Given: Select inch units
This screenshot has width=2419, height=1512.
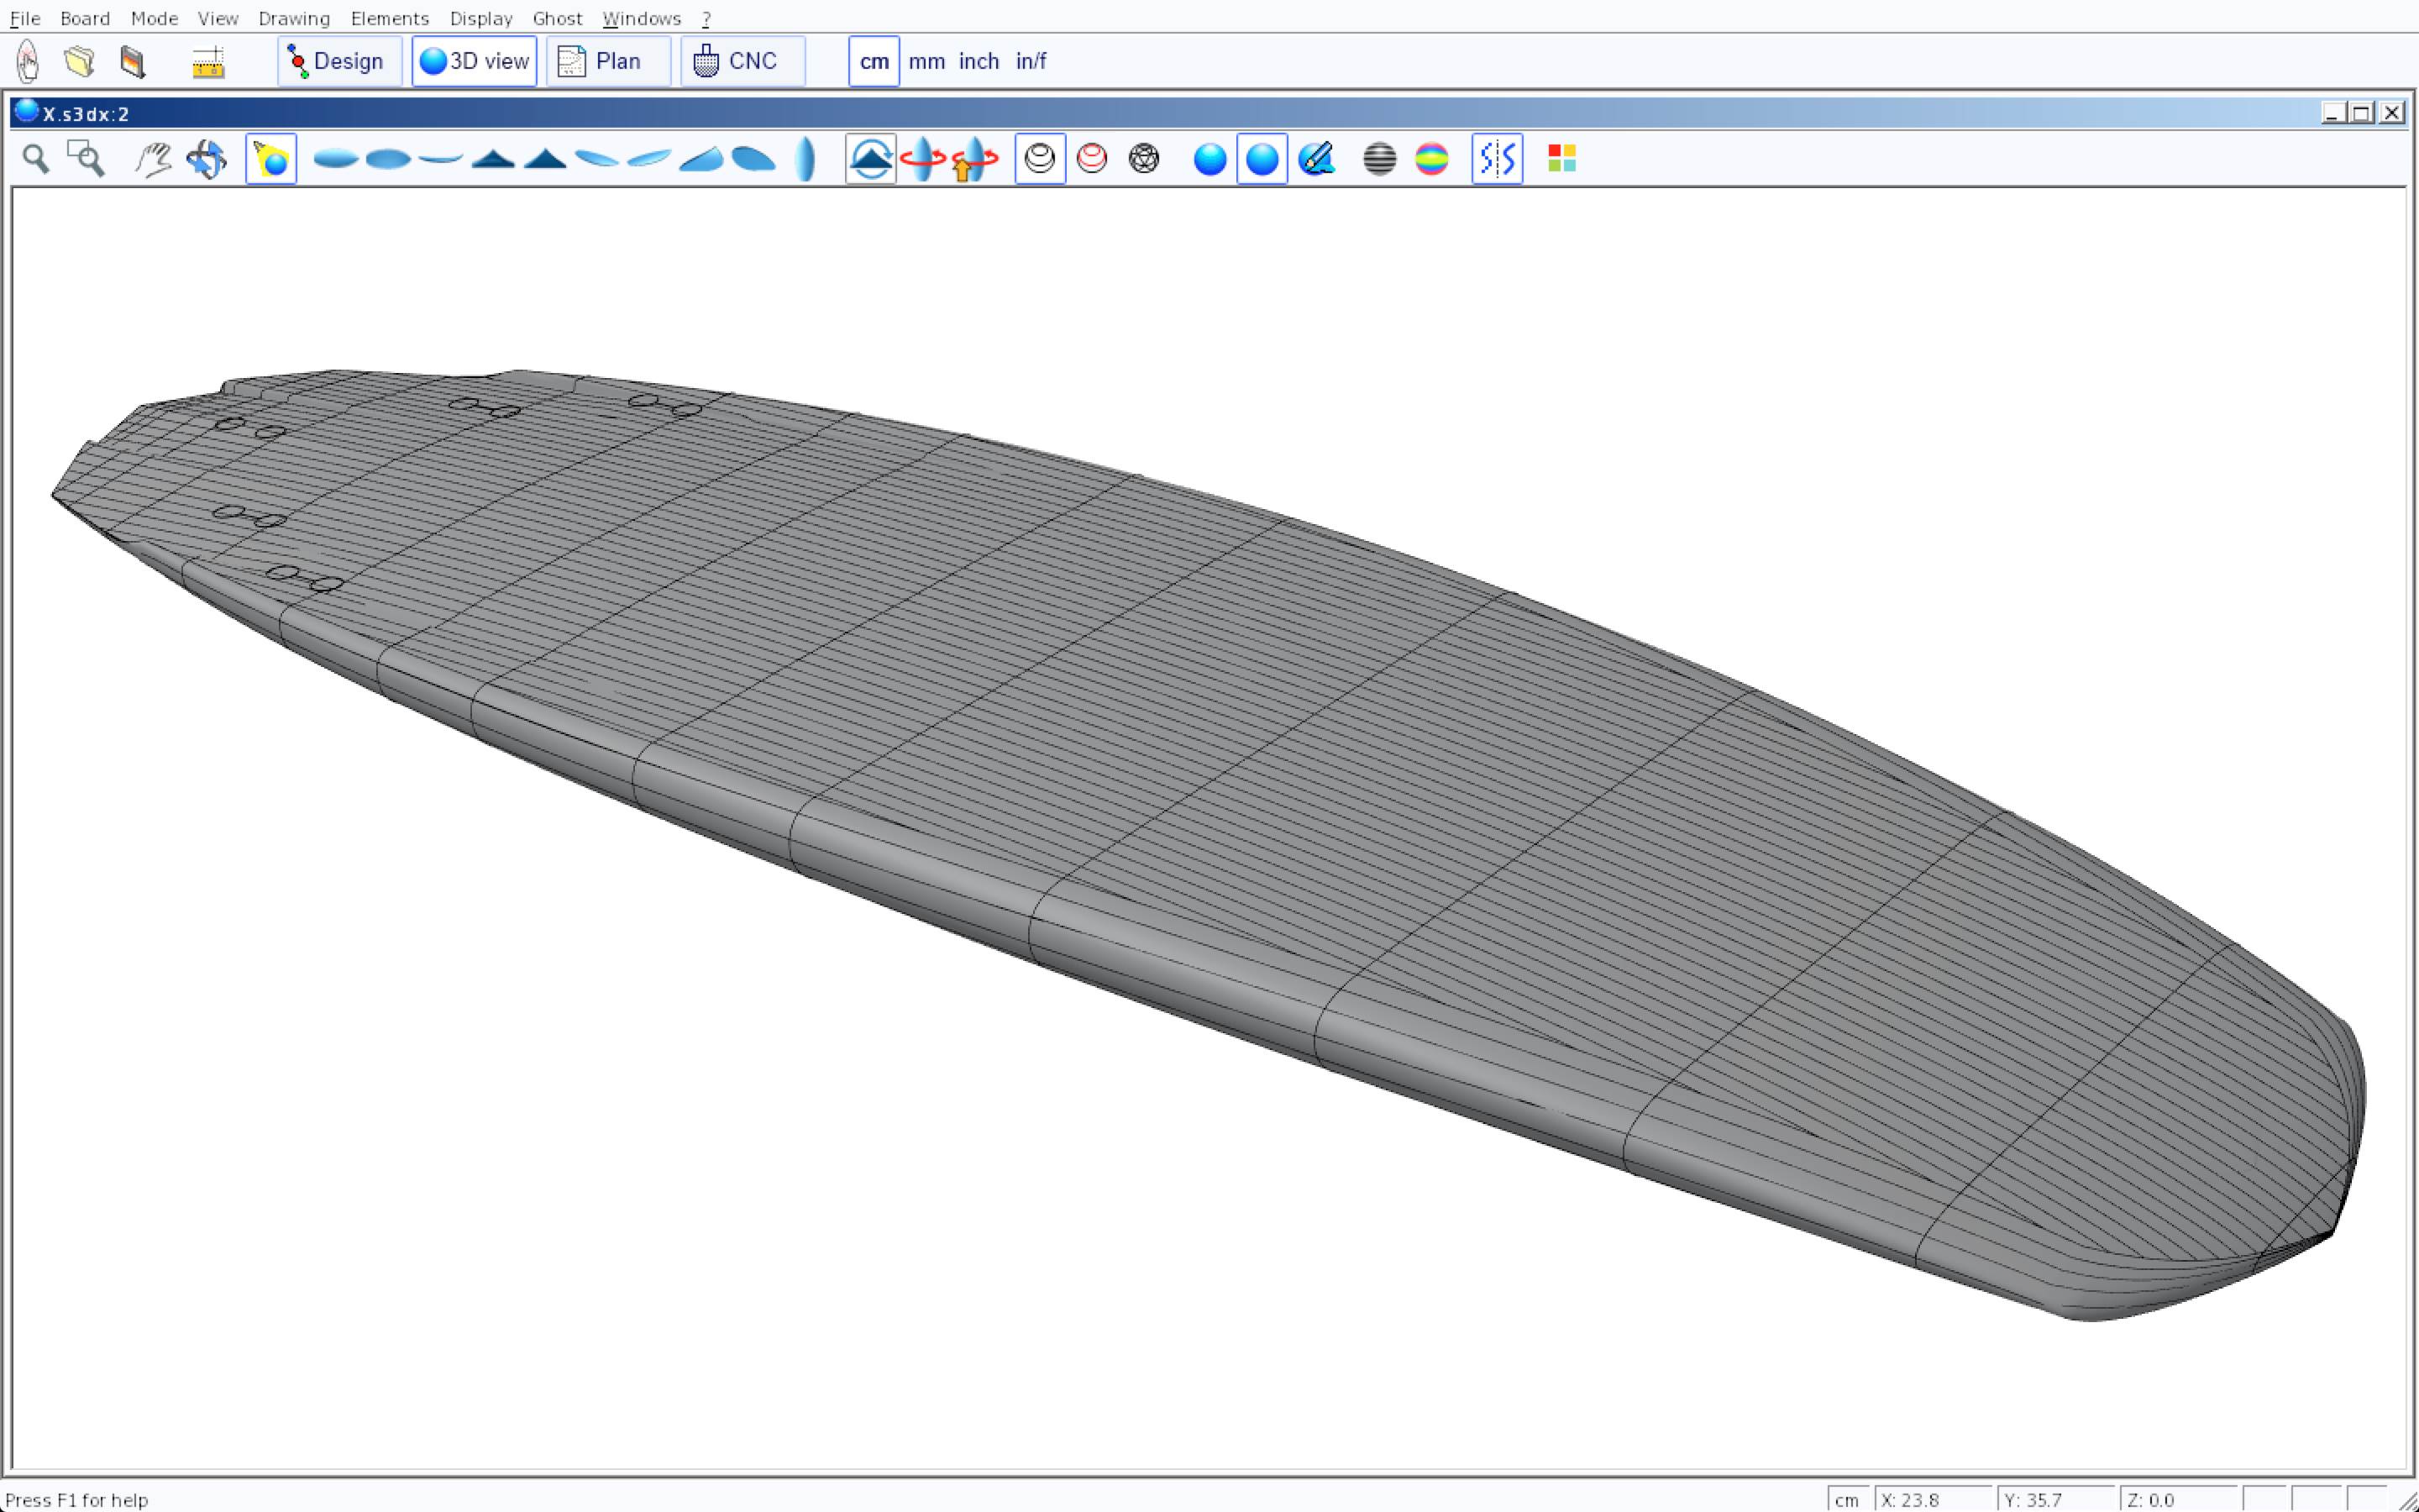Looking at the screenshot, I should click(x=979, y=61).
